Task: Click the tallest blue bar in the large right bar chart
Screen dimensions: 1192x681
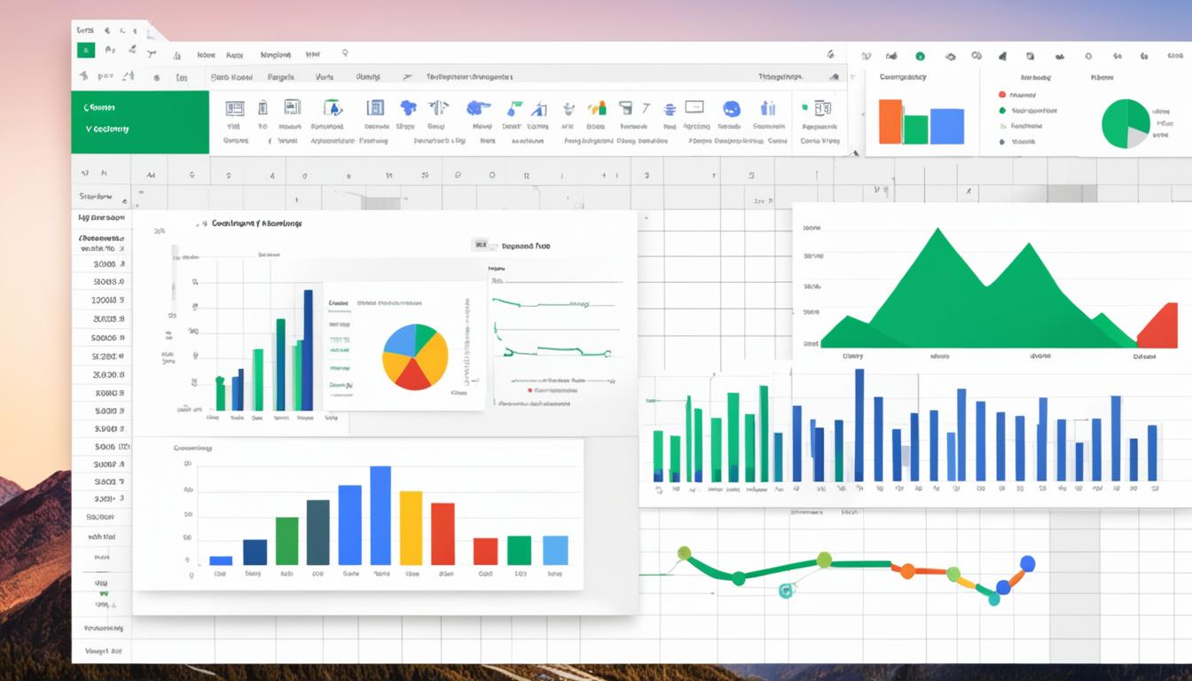Action: click(859, 426)
